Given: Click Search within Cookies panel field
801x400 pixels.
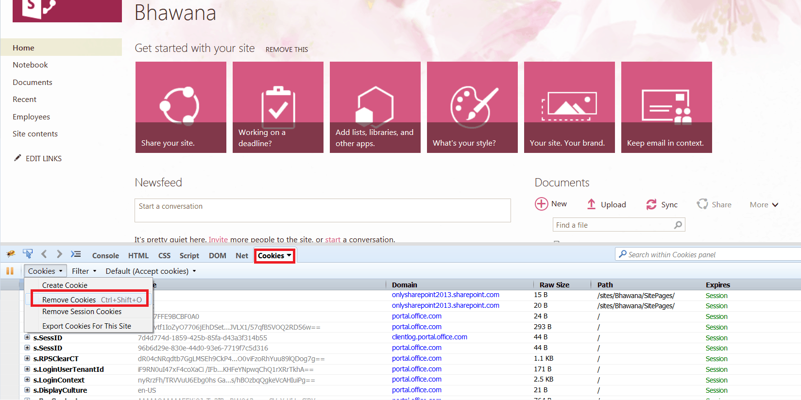Looking at the screenshot, I should (708, 254).
